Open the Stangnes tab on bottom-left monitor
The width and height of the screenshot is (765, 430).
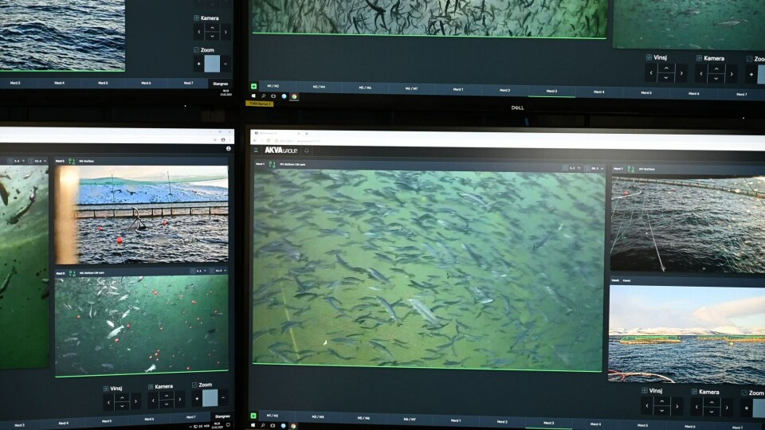(222, 416)
